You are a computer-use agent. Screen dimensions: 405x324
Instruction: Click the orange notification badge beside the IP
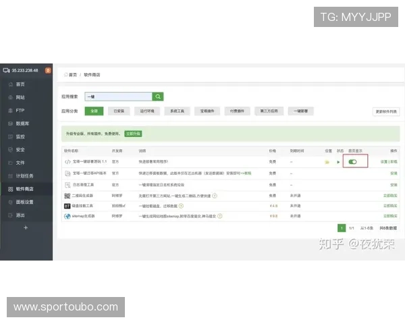pyautogui.click(x=48, y=70)
